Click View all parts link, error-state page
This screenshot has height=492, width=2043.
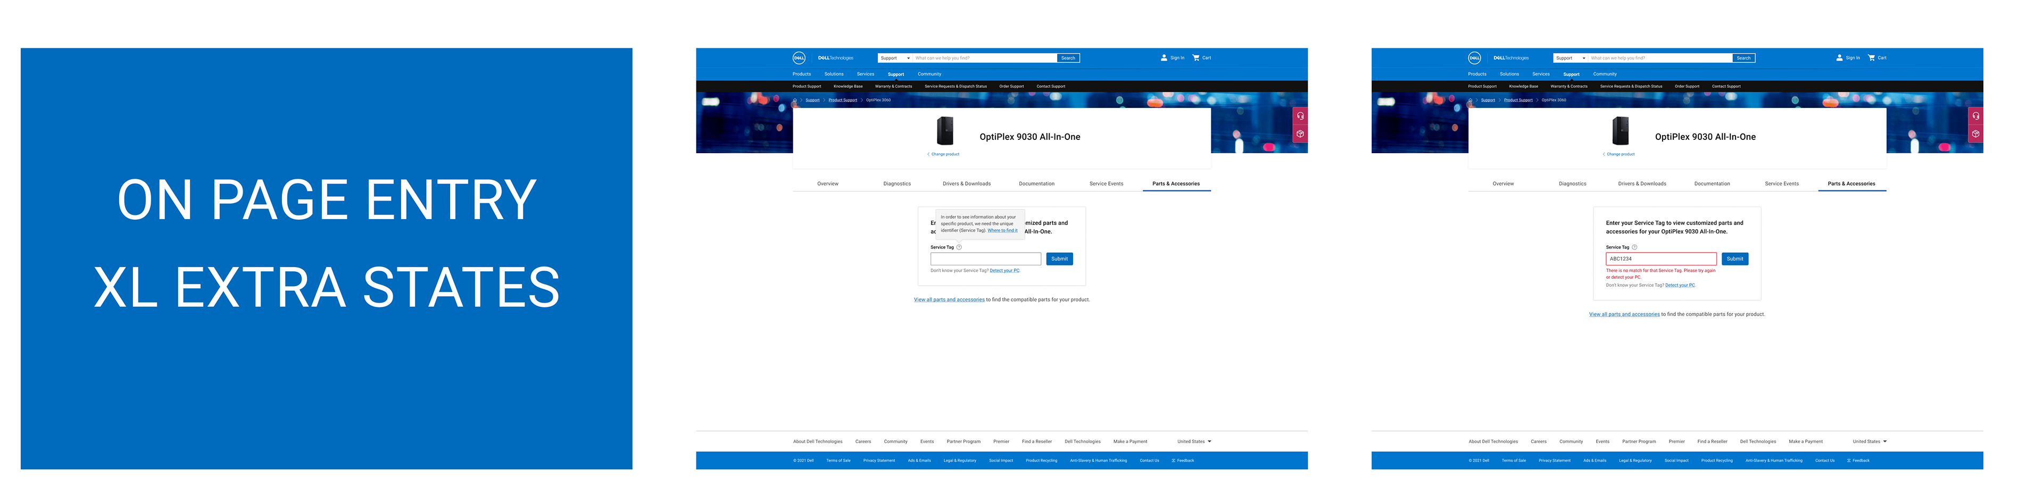click(x=1624, y=314)
